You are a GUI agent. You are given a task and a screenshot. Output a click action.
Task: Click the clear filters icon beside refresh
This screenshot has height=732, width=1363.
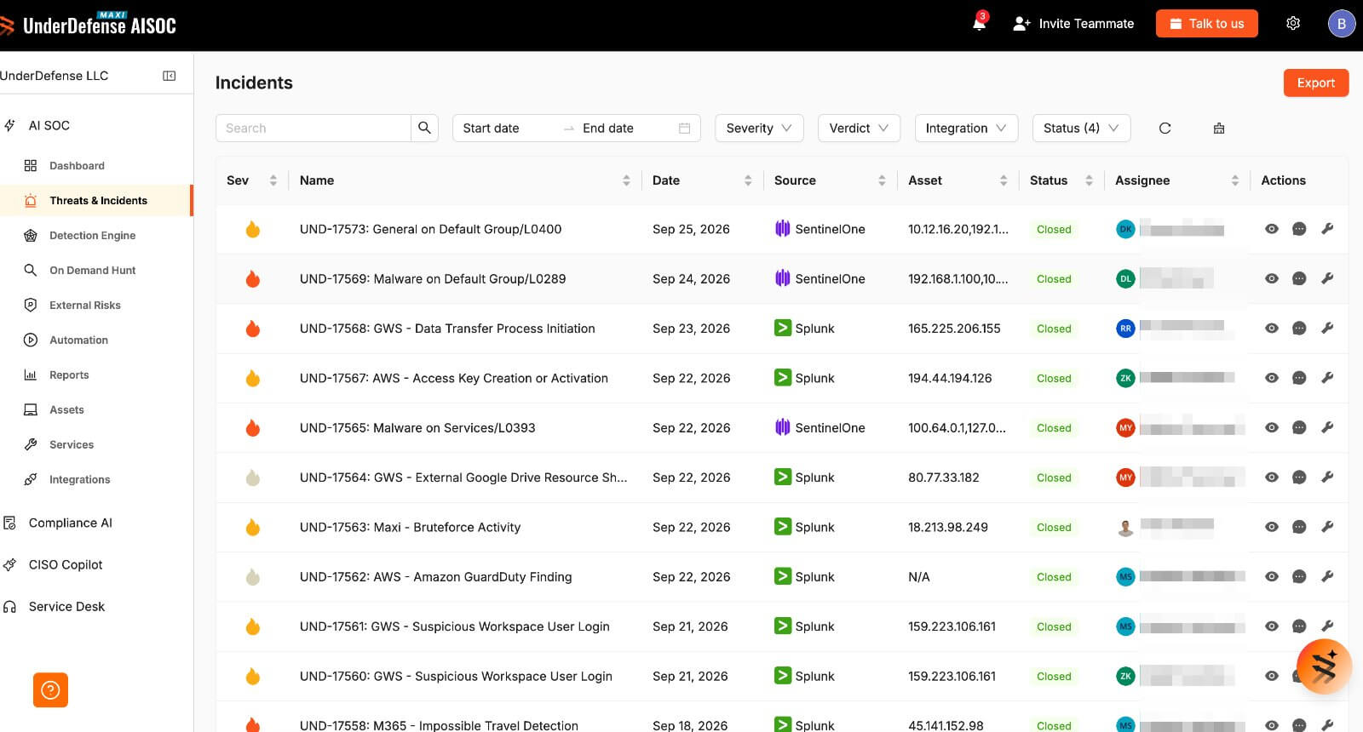[x=1219, y=128]
